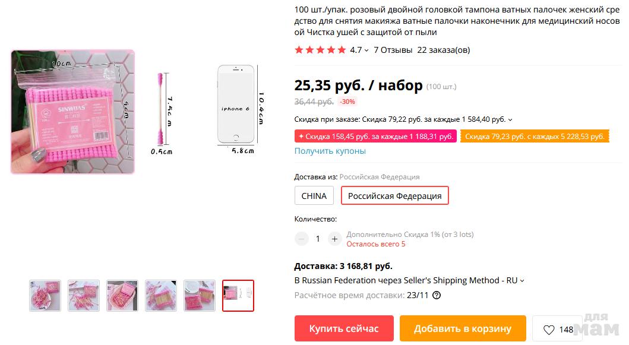Select the third product thumbnail
Viewport: 629px width, 345px height.
pos(122,296)
